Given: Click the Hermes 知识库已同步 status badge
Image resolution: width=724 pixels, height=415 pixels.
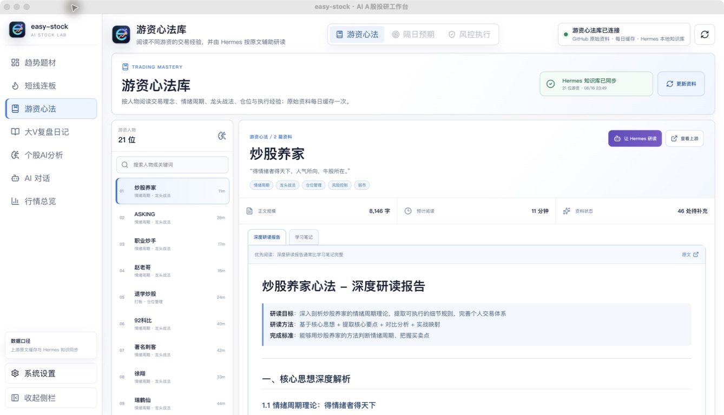Looking at the screenshot, I should (x=596, y=84).
